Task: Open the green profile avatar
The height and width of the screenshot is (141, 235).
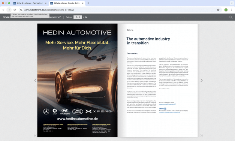Action: (x=226, y=10)
